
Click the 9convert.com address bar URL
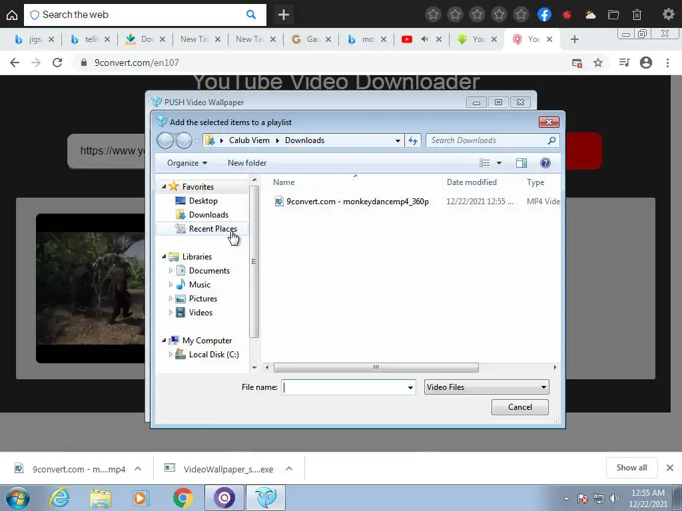click(137, 63)
